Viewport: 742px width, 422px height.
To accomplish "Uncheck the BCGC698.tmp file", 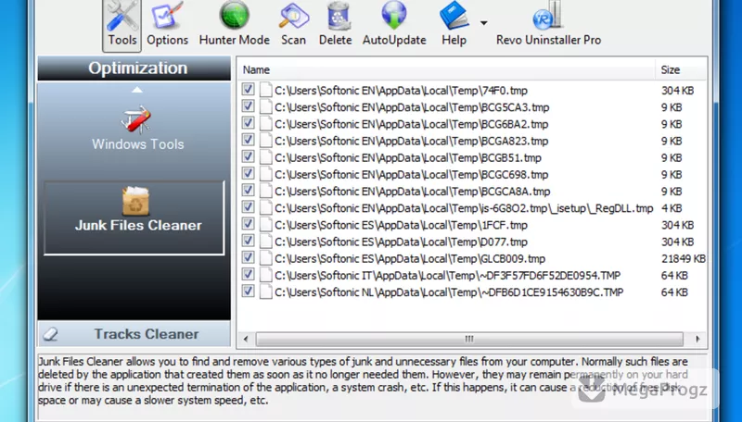I will point(248,174).
